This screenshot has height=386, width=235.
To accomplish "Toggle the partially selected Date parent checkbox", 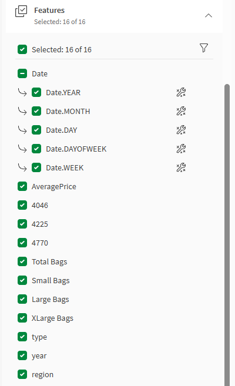I will pos(22,73).
